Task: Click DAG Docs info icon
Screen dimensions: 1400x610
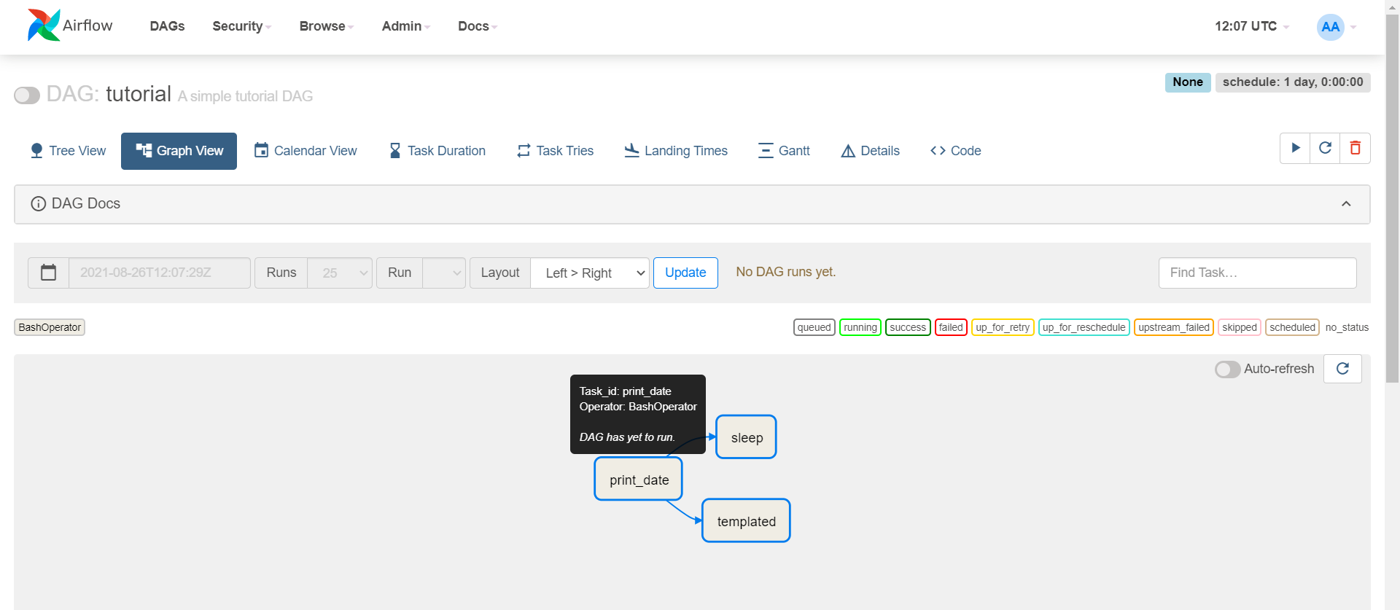Action: [38, 204]
